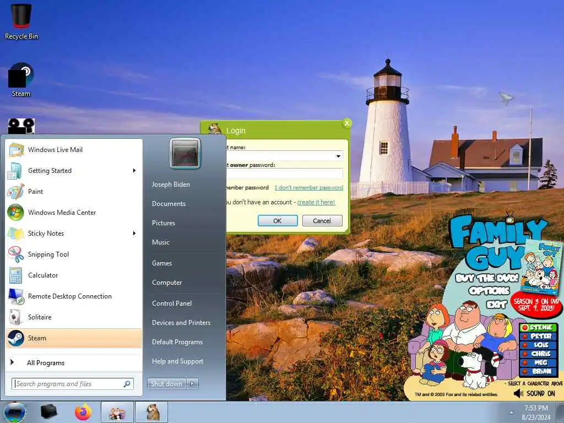Select the Stewie character option

pos(539,327)
